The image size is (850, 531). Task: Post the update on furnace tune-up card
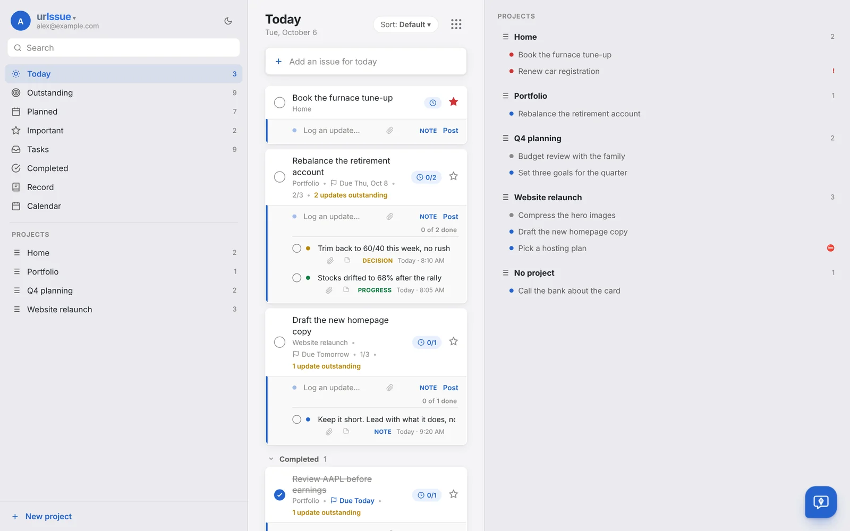pos(450,131)
